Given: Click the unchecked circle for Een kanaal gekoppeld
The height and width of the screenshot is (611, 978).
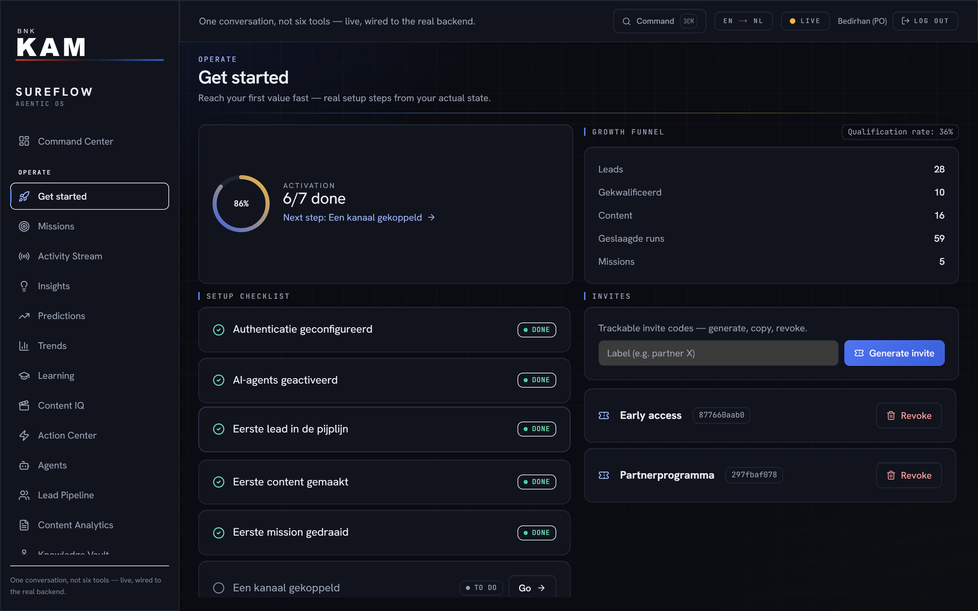Looking at the screenshot, I should (x=219, y=588).
